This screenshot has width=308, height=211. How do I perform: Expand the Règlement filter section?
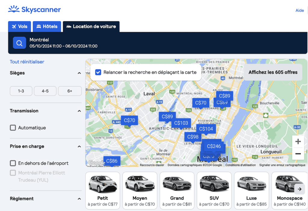pos(79,199)
